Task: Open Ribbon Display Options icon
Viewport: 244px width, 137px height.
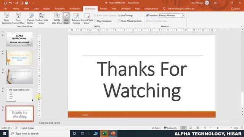Action: pyautogui.click(x=215, y=3)
